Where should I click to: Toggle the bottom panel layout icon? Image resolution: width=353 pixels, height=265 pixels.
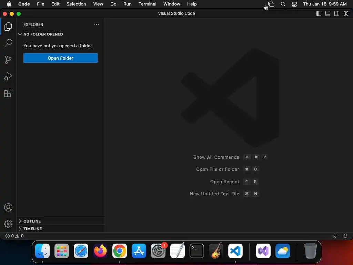point(328,13)
